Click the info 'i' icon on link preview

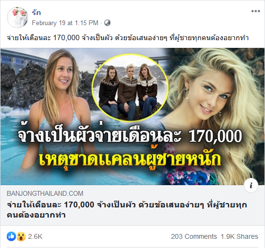[251, 186]
